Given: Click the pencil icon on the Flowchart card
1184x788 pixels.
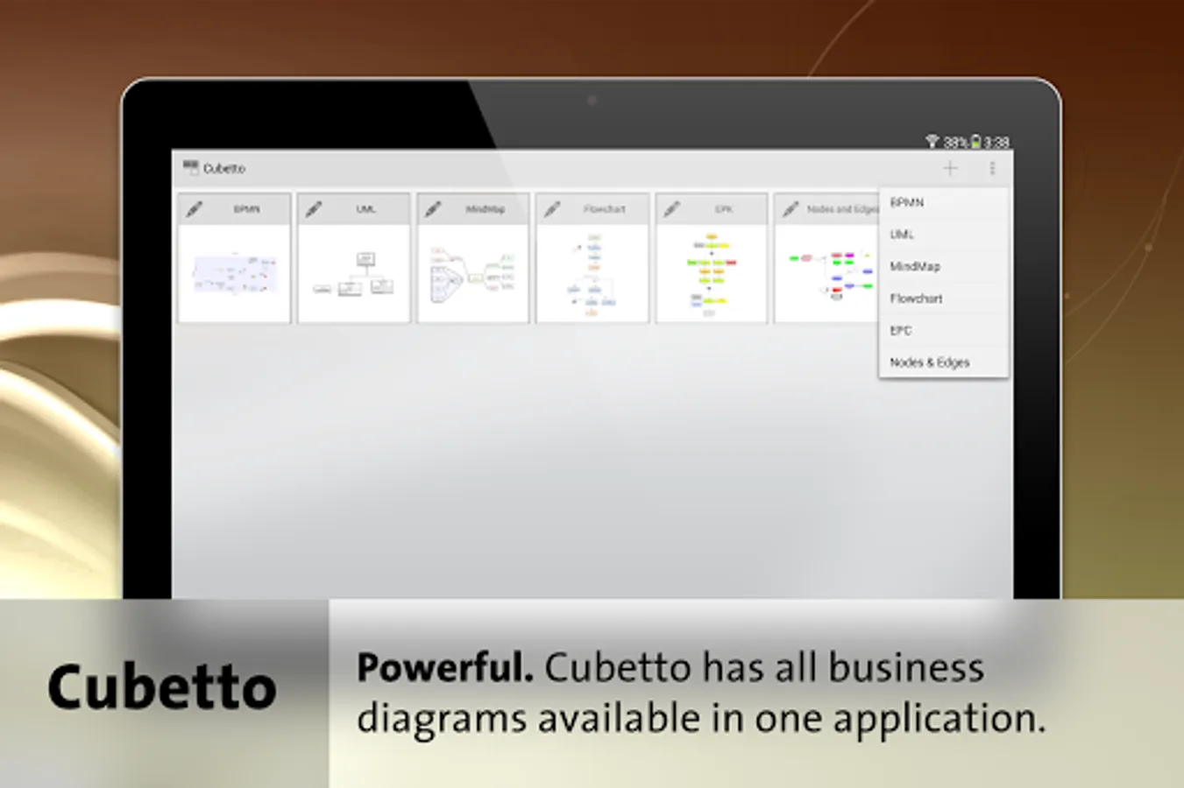Looking at the screenshot, I should 552,209.
